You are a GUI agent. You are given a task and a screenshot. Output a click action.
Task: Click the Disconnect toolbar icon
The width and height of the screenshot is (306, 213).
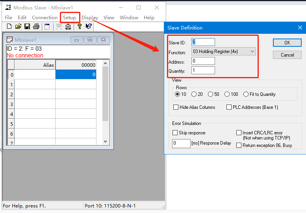(68, 26)
